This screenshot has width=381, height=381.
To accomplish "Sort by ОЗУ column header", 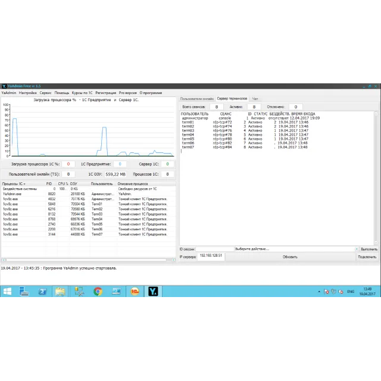I will tap(80, 184).
